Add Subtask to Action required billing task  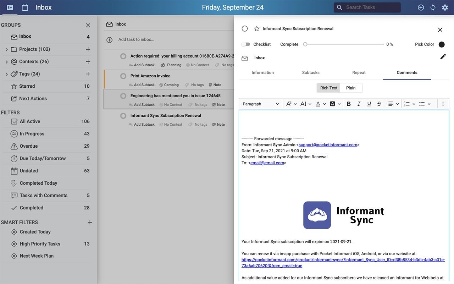142,65
